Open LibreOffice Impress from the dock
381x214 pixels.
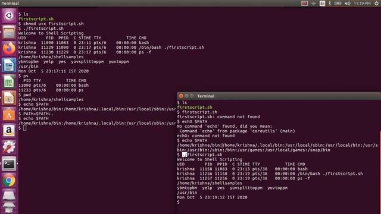(x=9, y=98)
